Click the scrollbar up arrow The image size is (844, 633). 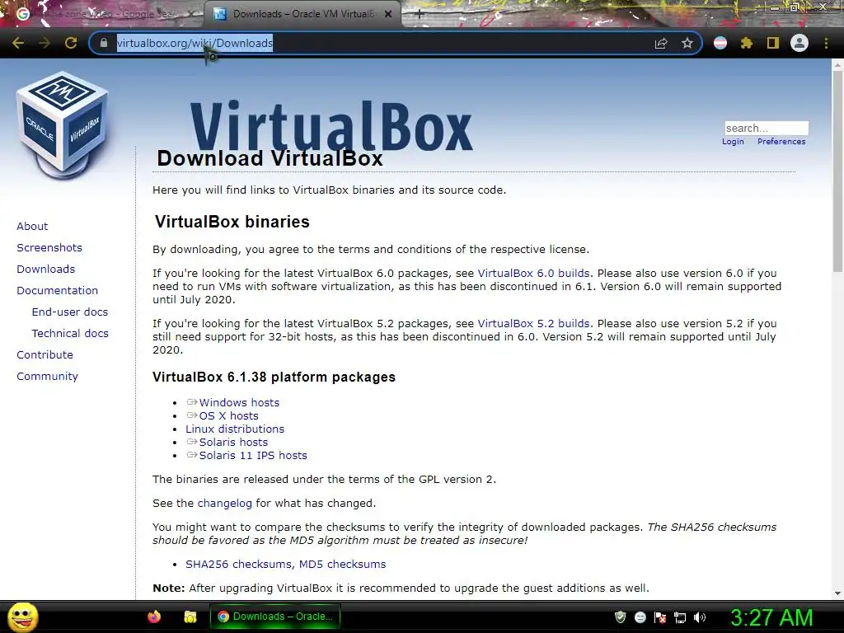837,64
